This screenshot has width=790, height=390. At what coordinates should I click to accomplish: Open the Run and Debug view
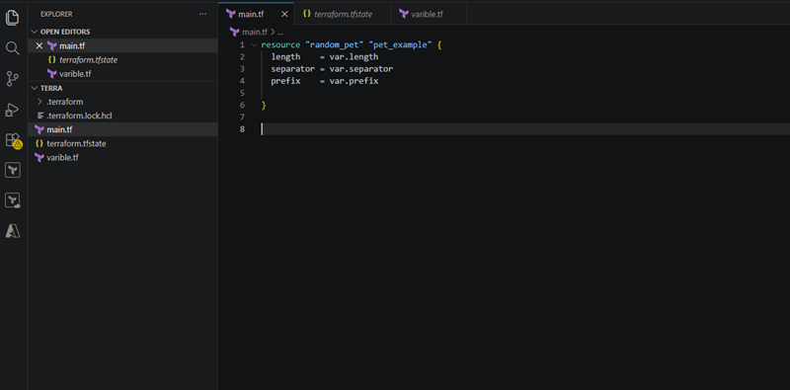pyautogui.click(x=12, y=110)
